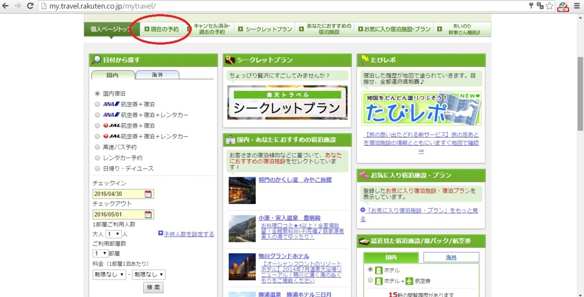Select JAL 航空券+宿泊+レンタカー option
Viewport: 584px width, 297px height.
point(97,136)
